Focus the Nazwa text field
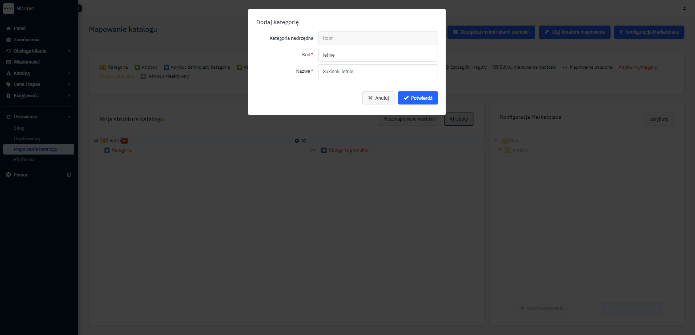The width and height of the screenshot is (695, 335). tap(378, 71)
